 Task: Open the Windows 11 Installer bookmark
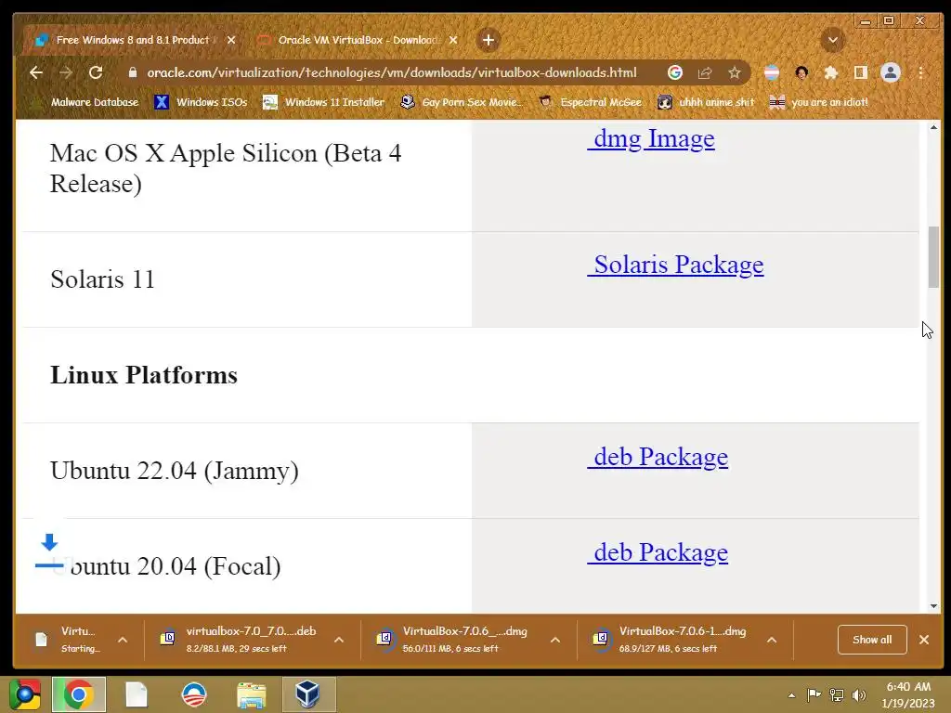coord(323,102)
